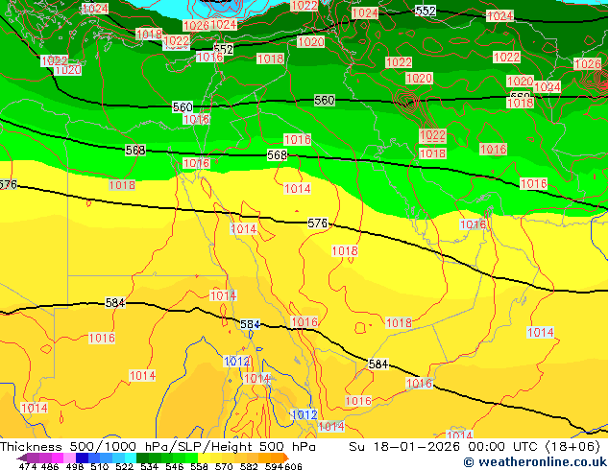609x470 pixels.
Task: Click the legend value 582
Action: point(249,466)
